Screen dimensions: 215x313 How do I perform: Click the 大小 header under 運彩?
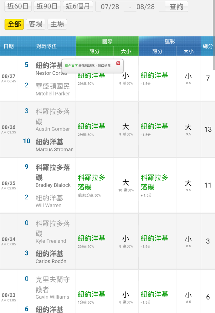coord(188,51)
